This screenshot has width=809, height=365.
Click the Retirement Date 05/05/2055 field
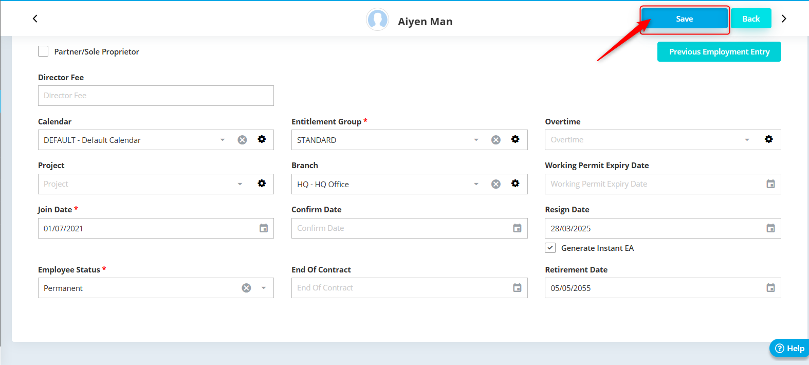663,288
